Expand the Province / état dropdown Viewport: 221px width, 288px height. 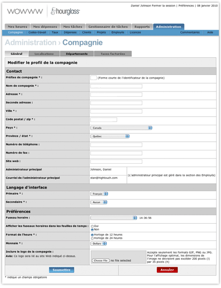tap(110, 137)
